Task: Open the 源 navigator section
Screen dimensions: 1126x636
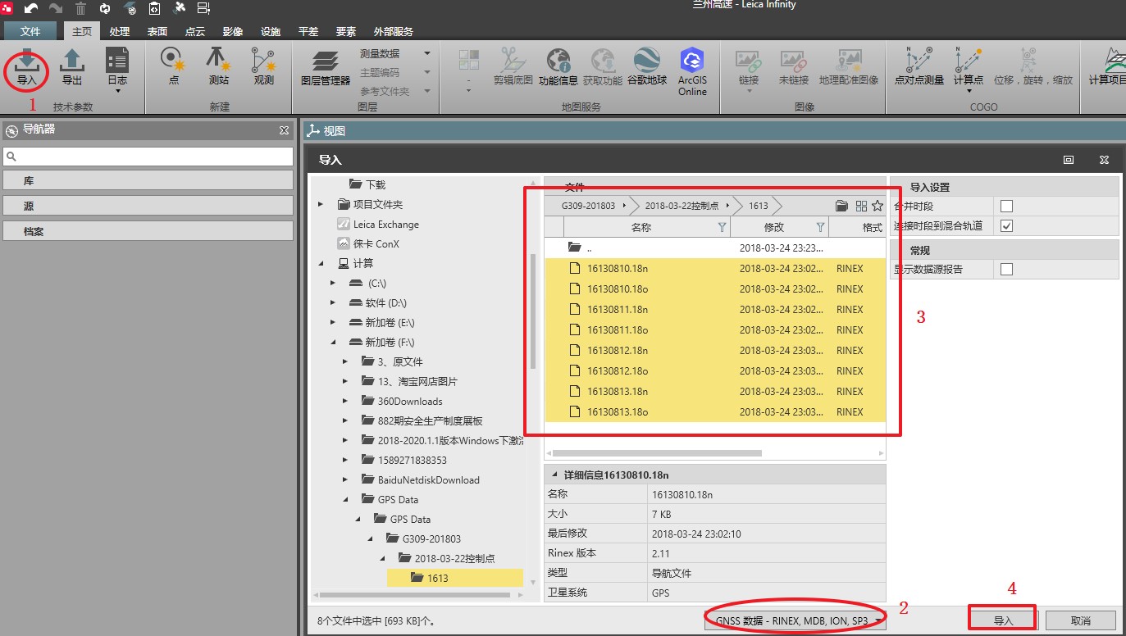Action: (x=148, y=206)
